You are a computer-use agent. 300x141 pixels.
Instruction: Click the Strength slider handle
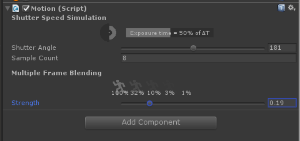coord(150,103)
